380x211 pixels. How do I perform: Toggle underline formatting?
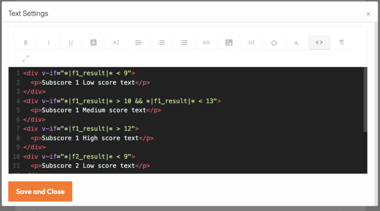point(71,42)
